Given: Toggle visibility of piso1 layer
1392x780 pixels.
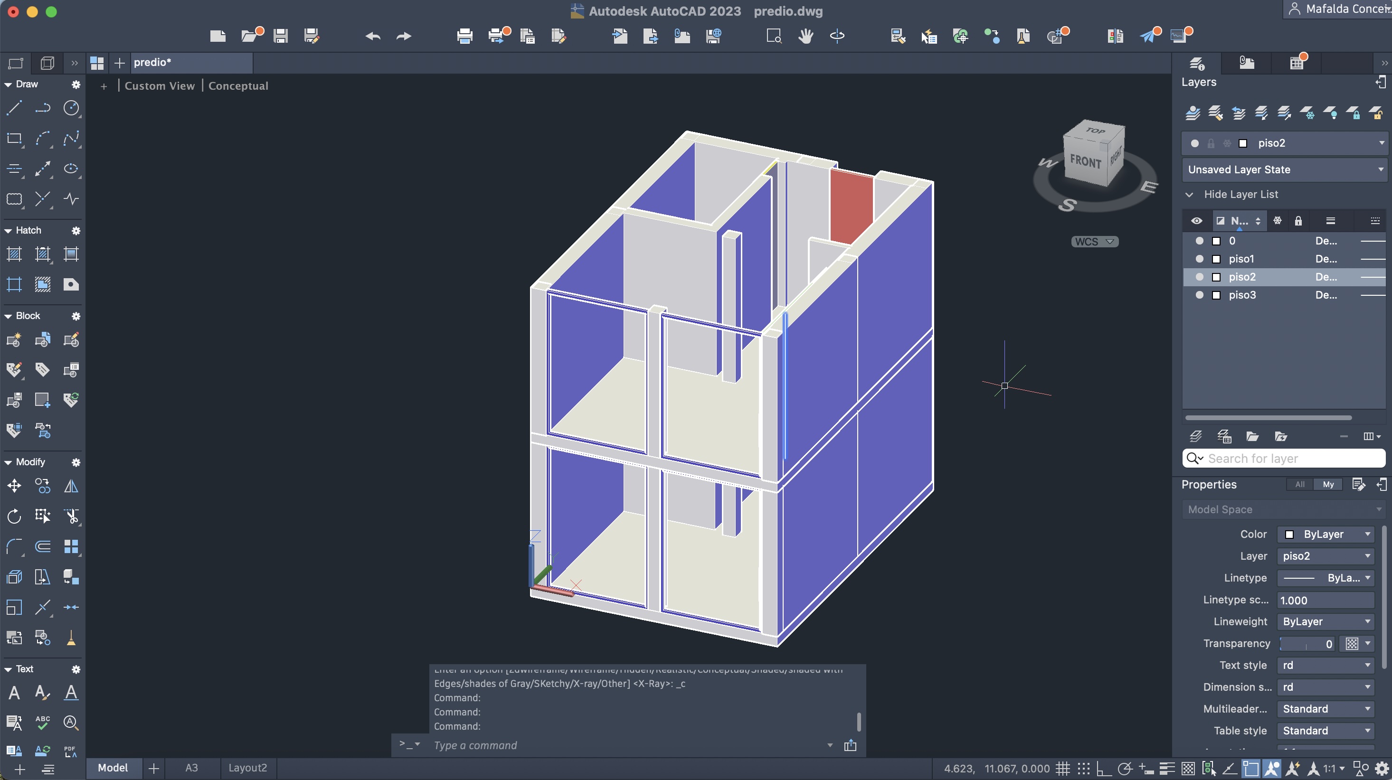Looking at the screenshot, I should coord(1199,259).
